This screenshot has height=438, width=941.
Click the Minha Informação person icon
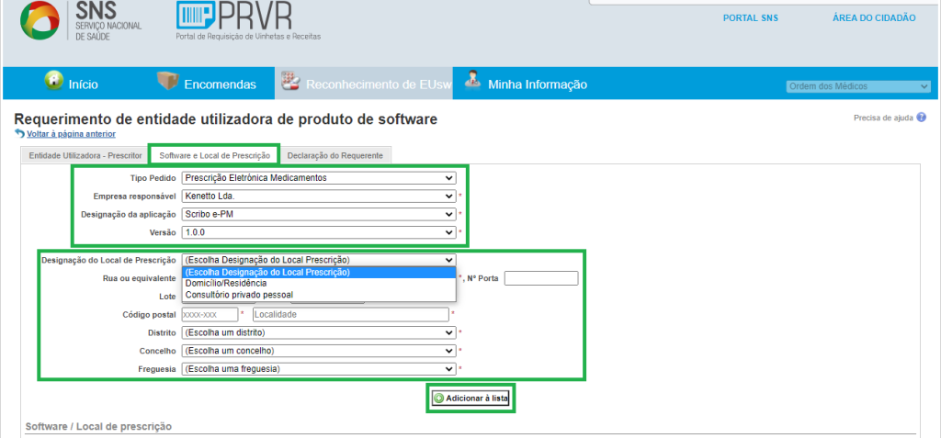tap(472, 81)
